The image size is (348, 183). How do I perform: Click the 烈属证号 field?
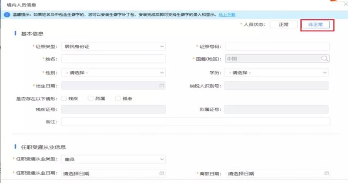click(x=276, y=110)
